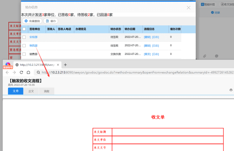The width and height of the screenshot is (234, 151).
Task: Go back in the browser
Action: [x=7, y=73]
